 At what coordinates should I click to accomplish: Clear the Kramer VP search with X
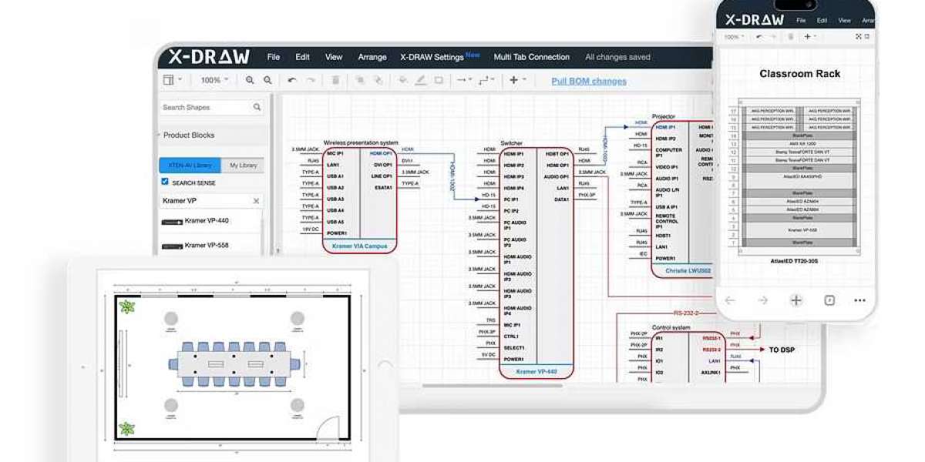point(257,201)
